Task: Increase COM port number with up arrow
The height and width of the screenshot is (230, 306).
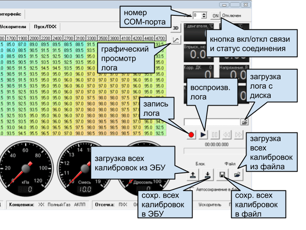Action: (204, 13)
